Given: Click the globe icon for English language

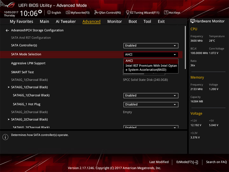Looking at the screenshot, I should tap(49, 12).
